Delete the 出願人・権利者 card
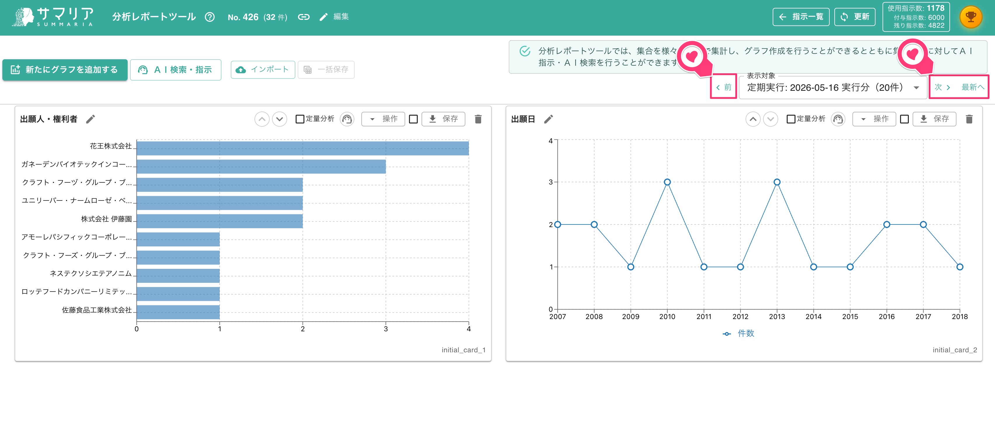 coord(478,119)
